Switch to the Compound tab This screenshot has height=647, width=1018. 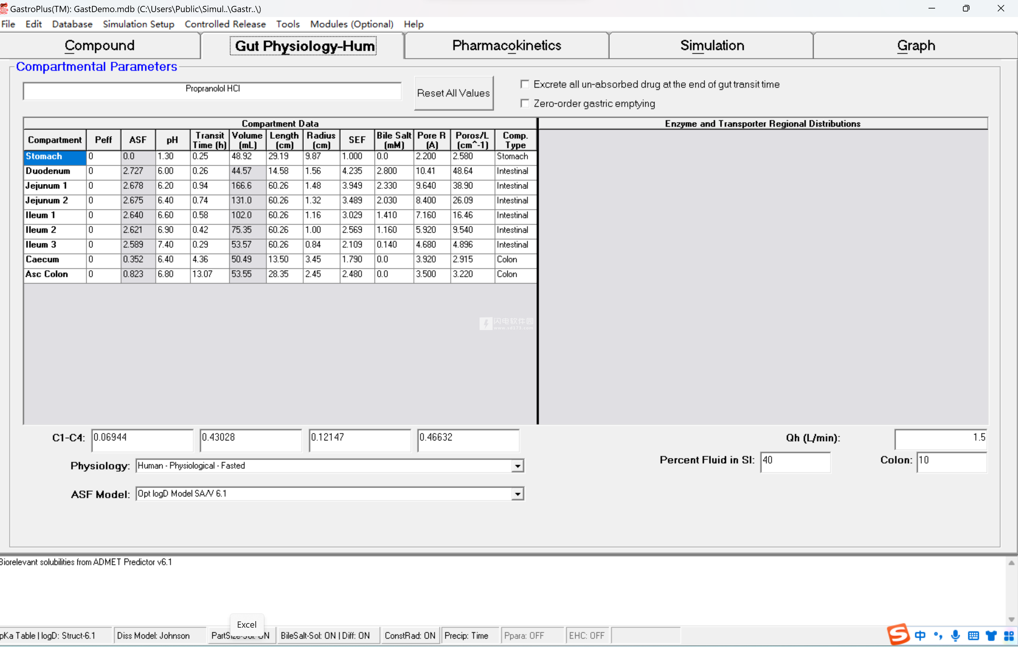pos(100,46)
